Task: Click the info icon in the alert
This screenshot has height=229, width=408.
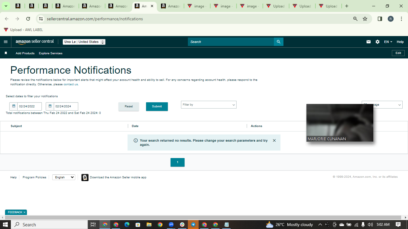Action: click(x=136, y=140)
